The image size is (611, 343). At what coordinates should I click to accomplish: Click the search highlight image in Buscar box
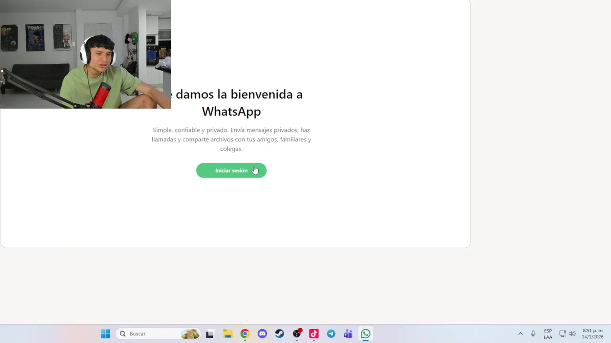point(190,334)
